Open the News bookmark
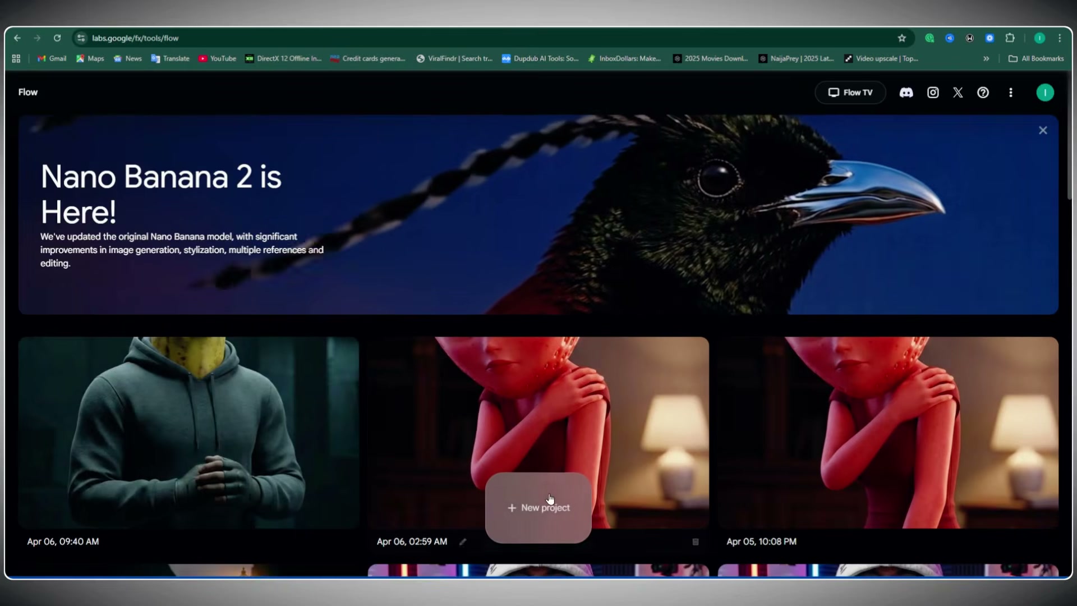Image resolution: width=1077 pixels, height=606 pixels. pos(127,58)
